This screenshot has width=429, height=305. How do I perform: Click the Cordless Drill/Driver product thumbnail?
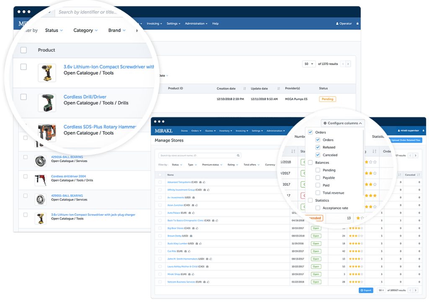point(47,103)
